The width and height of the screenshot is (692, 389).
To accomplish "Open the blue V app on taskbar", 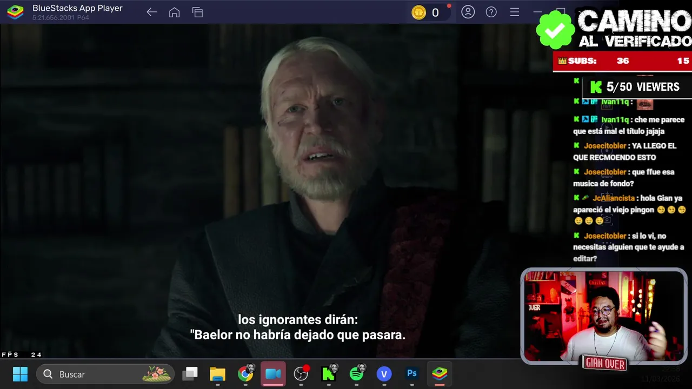I will tap(384, 374).
